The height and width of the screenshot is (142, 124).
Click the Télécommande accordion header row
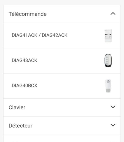(x=62, y=14)
